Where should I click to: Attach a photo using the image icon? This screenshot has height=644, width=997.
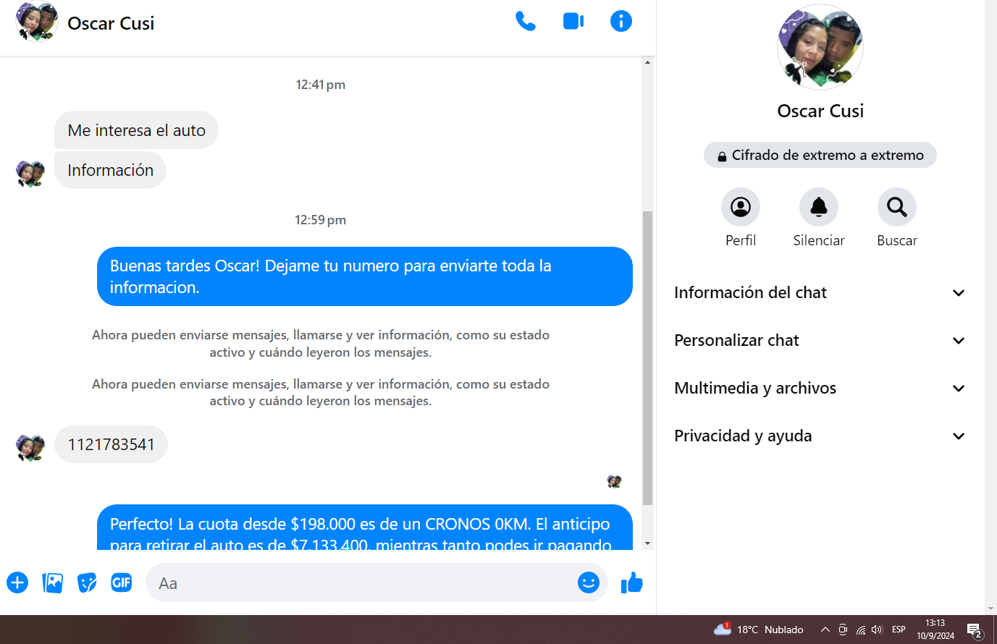click(x=52, y=582)
